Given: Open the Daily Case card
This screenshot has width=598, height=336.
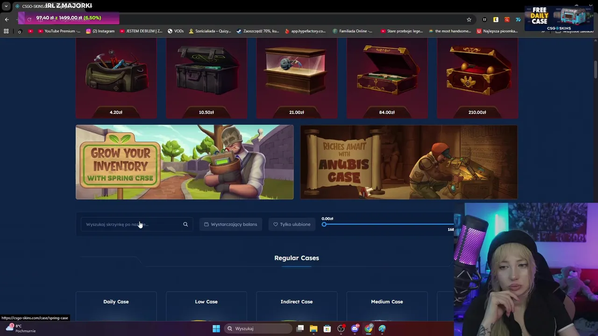Looking at the screenshot, I should pos(116,307).
